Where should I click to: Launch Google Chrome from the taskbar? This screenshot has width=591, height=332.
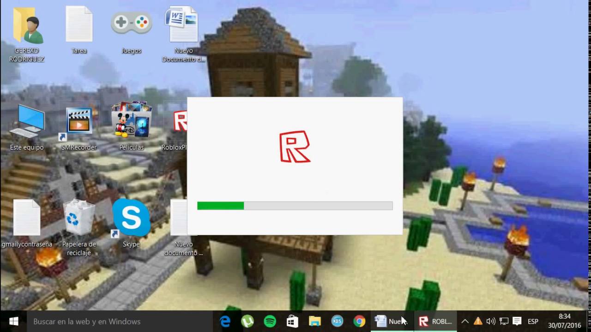click(x=359, y=321)
